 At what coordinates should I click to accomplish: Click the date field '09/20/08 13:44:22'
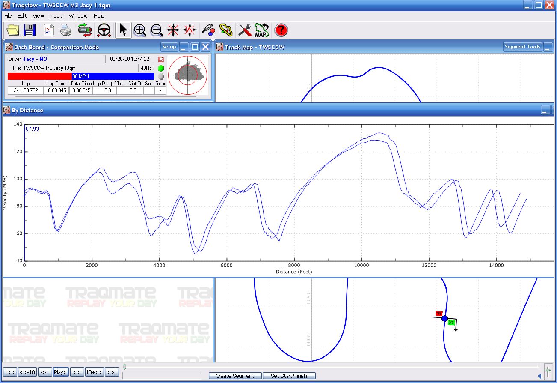pyautogui.click(x=130, y=59)
